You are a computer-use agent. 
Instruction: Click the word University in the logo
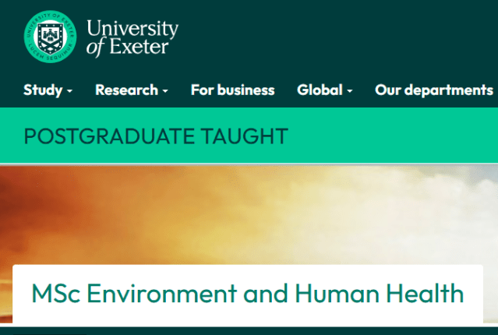point(132,29)
